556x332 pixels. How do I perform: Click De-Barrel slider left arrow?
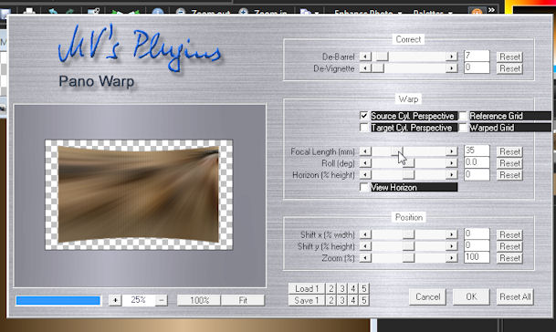[x=365, y=57]
